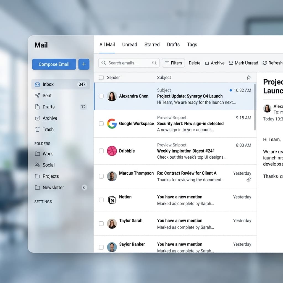Click the Social people icon
The width and height of the screenshot is (283, 283).
point(37,165)
